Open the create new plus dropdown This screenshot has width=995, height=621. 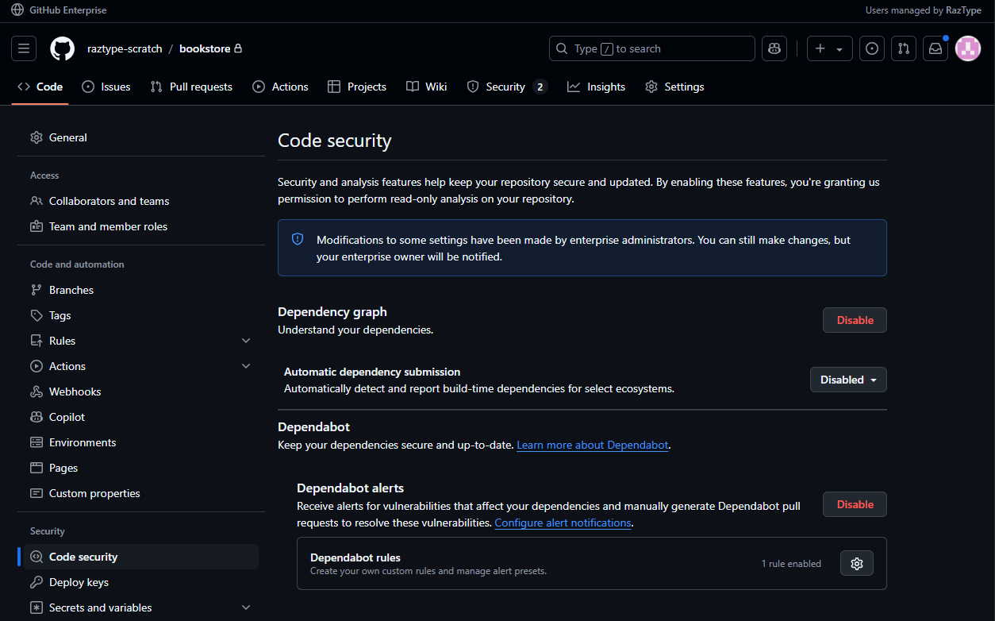point(829,48)
